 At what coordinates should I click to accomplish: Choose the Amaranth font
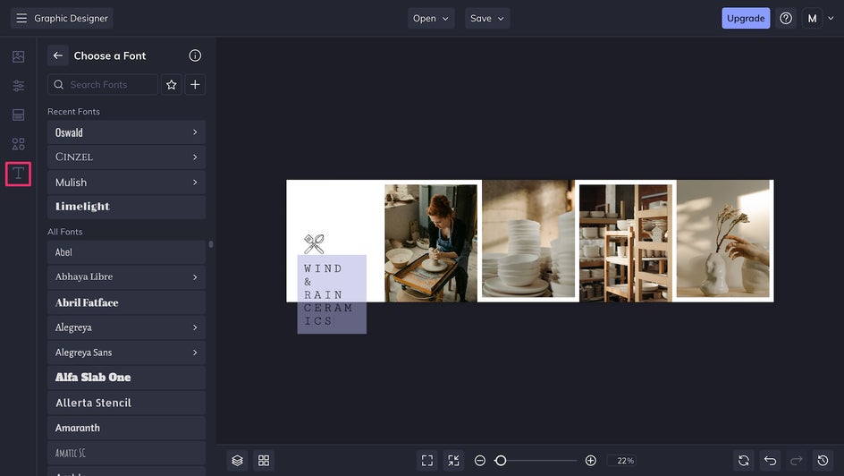pyautogui.click(x=126, y=428)
